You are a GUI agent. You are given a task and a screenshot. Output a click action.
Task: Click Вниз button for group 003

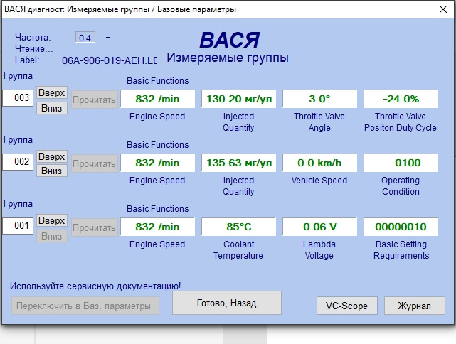52,108
